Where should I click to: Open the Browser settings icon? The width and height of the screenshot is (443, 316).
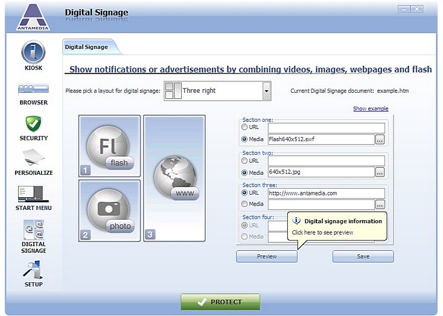point(33,89)
